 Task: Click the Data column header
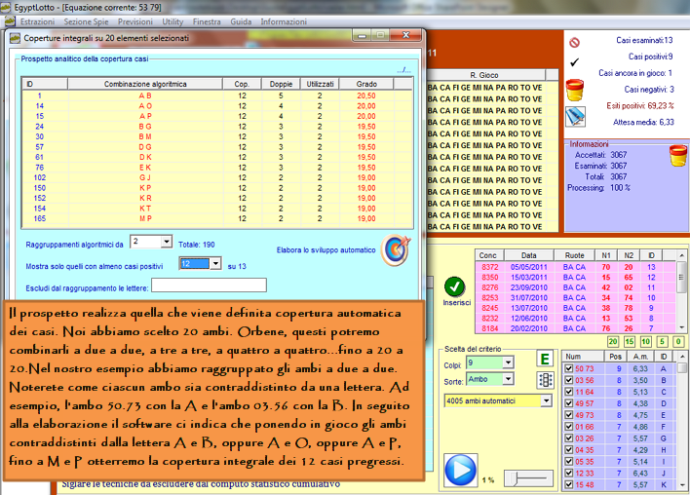tap(528, 255)
